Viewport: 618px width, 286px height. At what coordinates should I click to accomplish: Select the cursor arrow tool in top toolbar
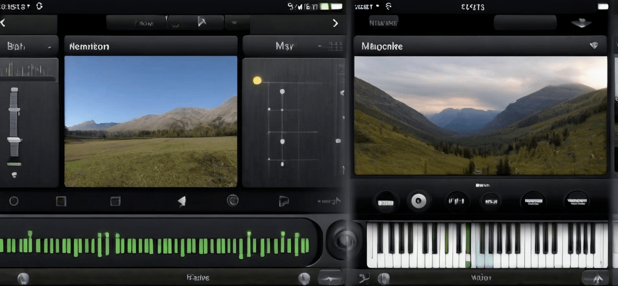coord(202,22)
